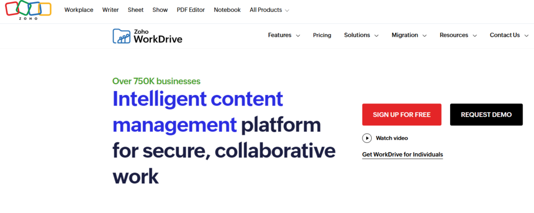The width and height of the screenshot is (534, 213).
Task: Click the Watch video play icon
Action: [x=367, y=138]
